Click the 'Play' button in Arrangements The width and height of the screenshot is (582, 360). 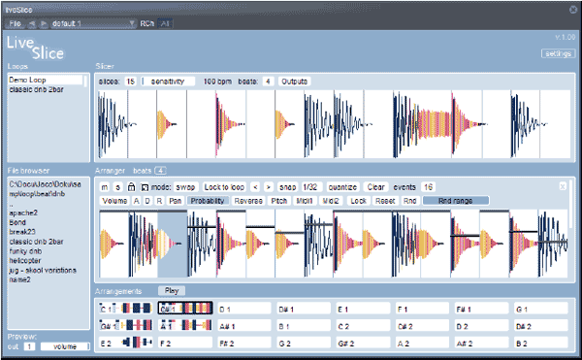click(172, 290)
